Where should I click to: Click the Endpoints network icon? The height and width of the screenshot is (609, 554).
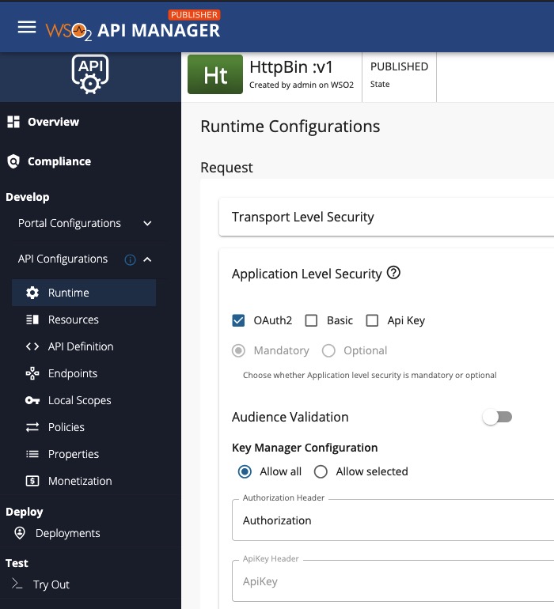tap(32, 373)
